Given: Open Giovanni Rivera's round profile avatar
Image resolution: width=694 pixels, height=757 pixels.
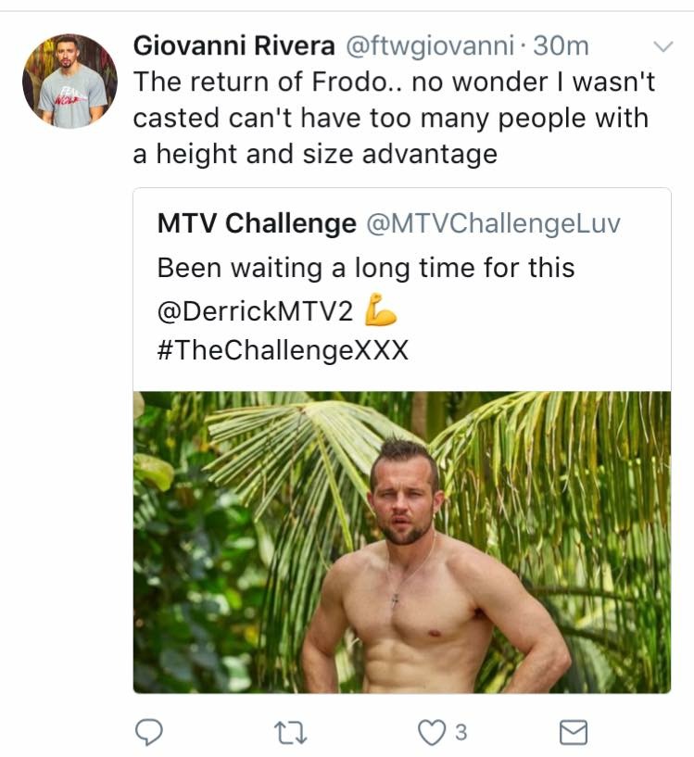Looking at the screenshot, I should point(69,81).
